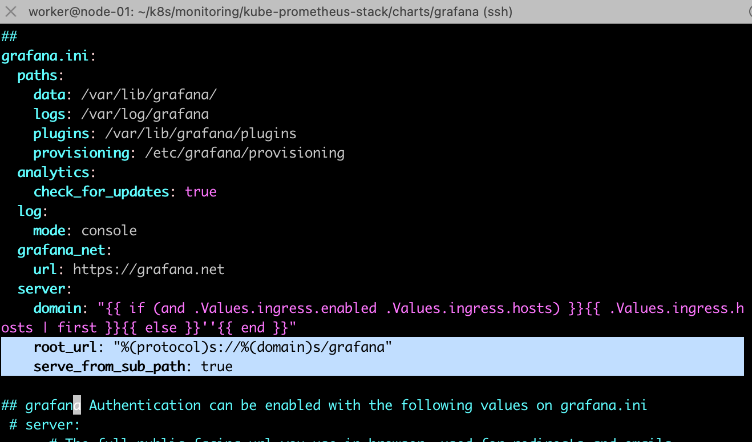Click the Authentication comment line
The width and height of the screenshot is (752, 442).
(x=324, y=405)
